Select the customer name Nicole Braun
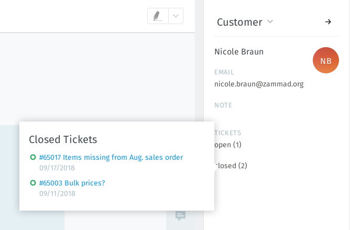Viewport: 350px width, 230px height. (x=239, y=51)
